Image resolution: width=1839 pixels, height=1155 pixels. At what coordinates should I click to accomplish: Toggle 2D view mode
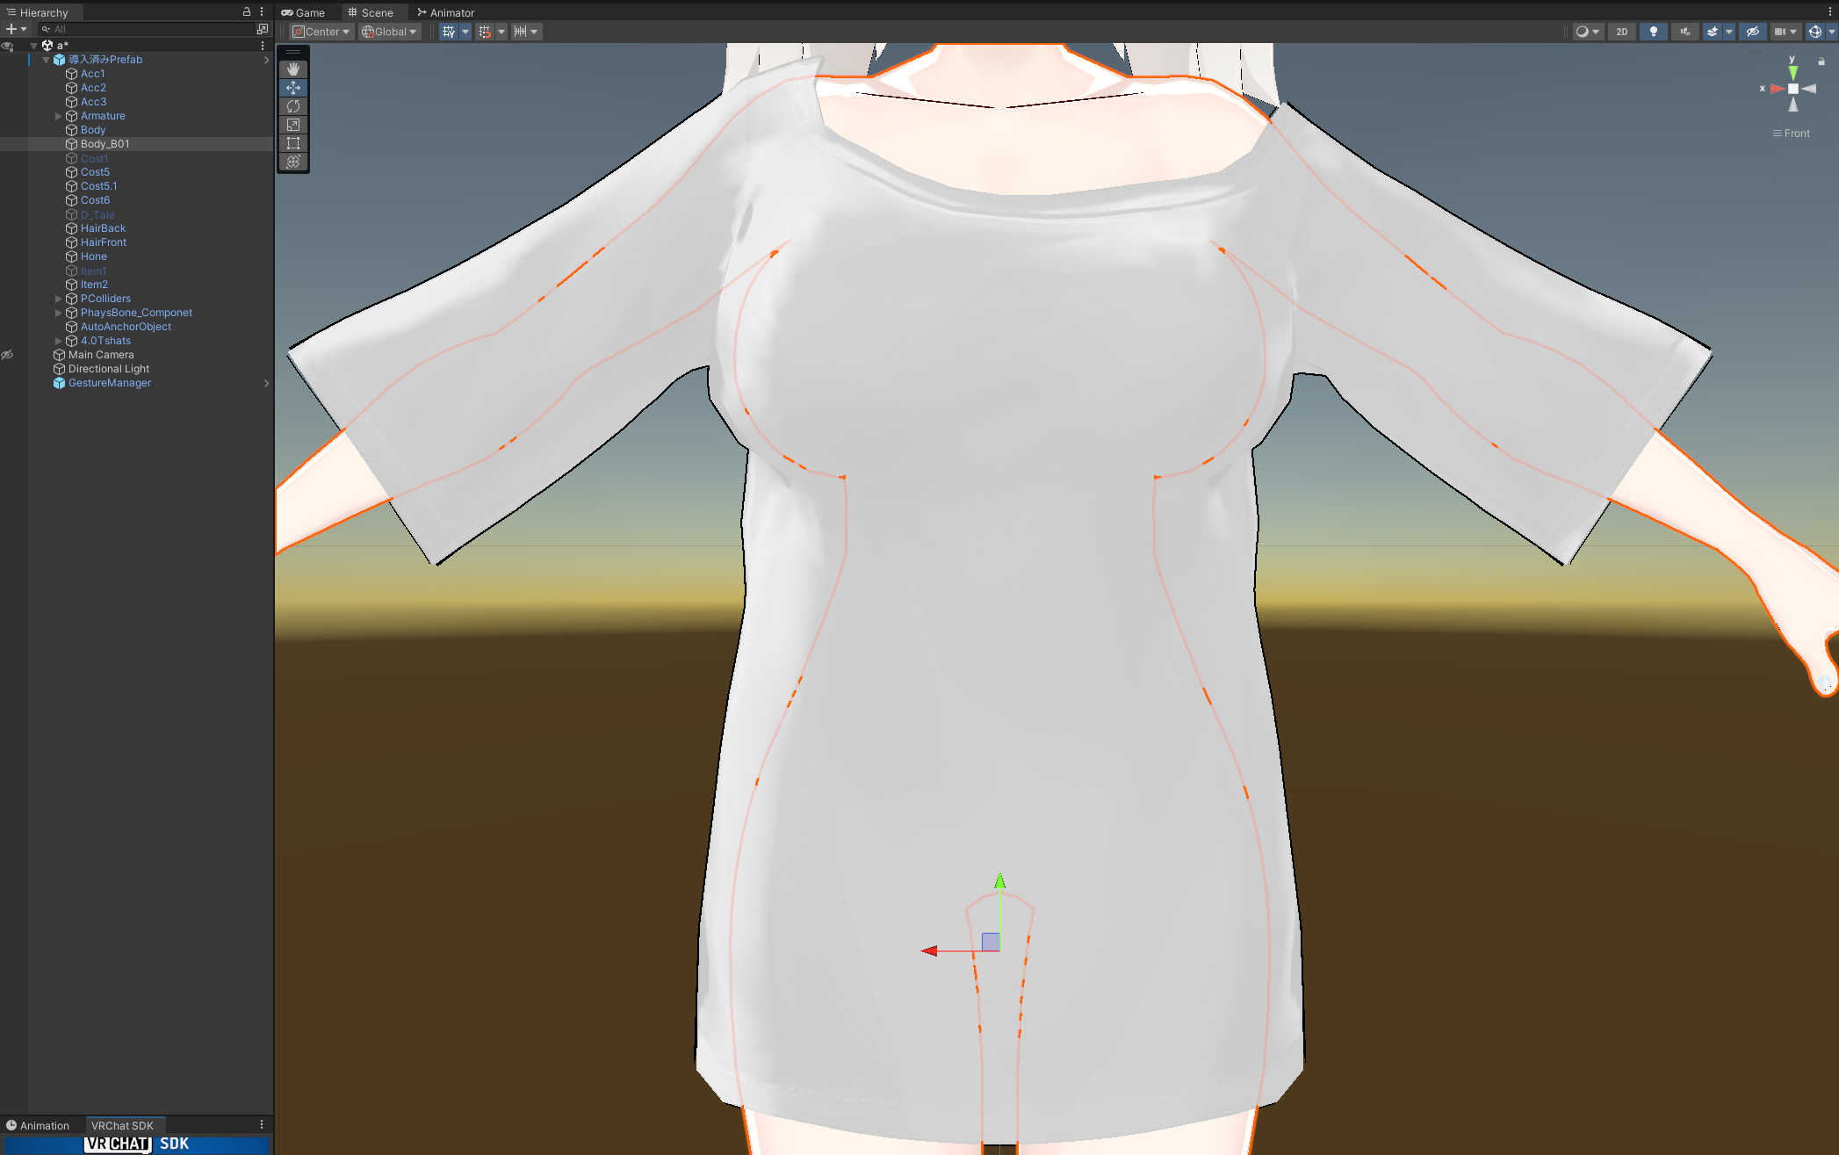[1621, 32]
